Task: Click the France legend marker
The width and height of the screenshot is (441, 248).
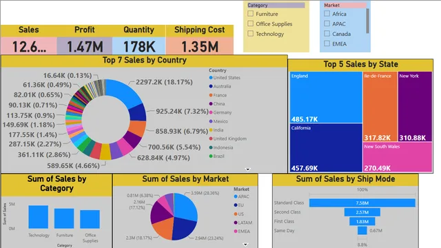Action: [x=211, y=95]
